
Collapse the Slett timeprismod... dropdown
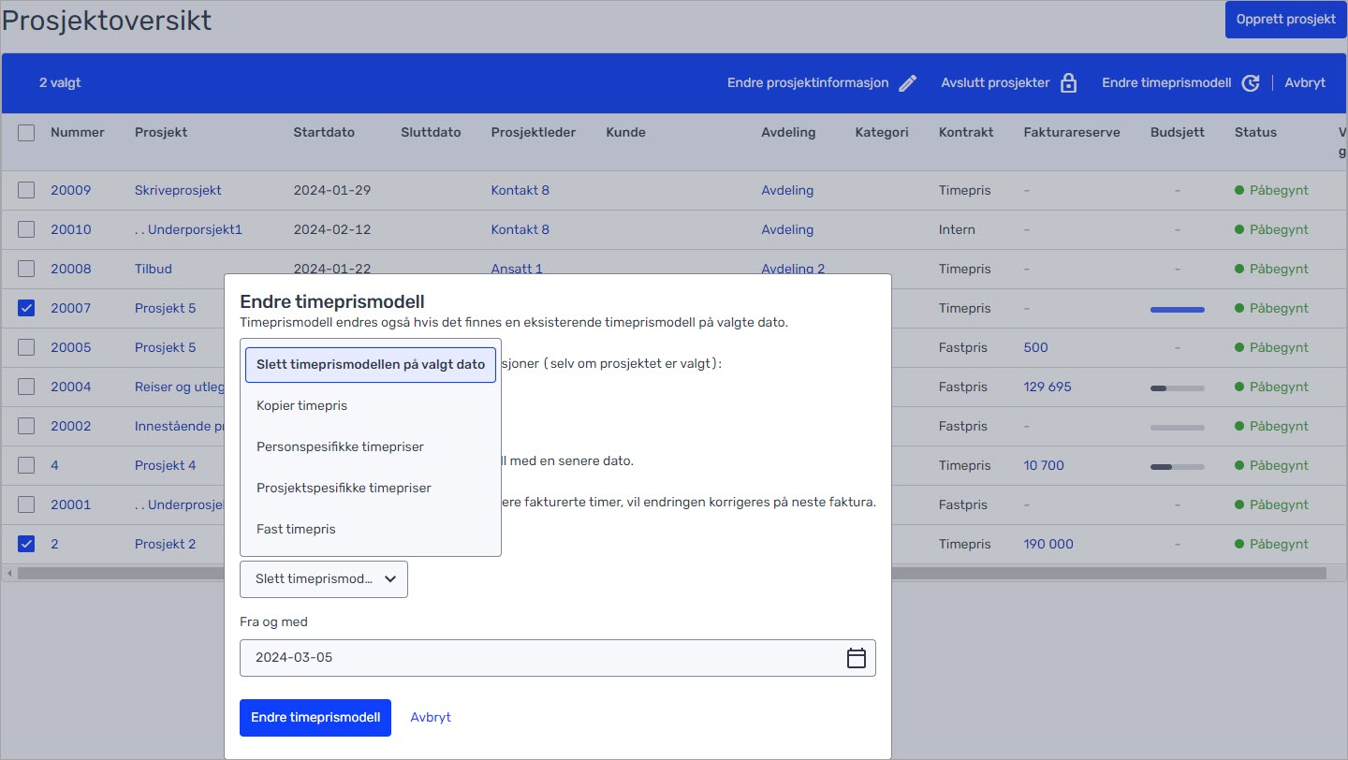click(x=324, y=579)
